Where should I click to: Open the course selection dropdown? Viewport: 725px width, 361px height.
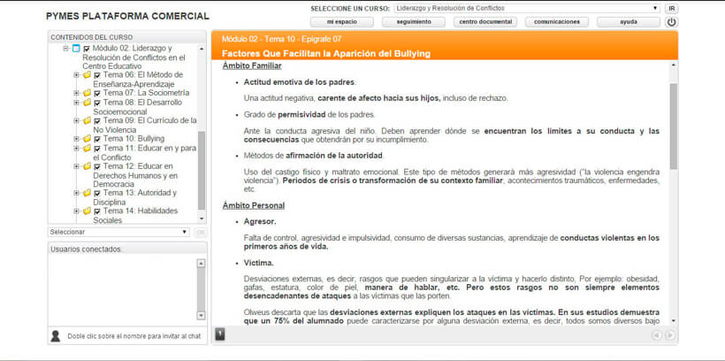click(x=527, y=8)
